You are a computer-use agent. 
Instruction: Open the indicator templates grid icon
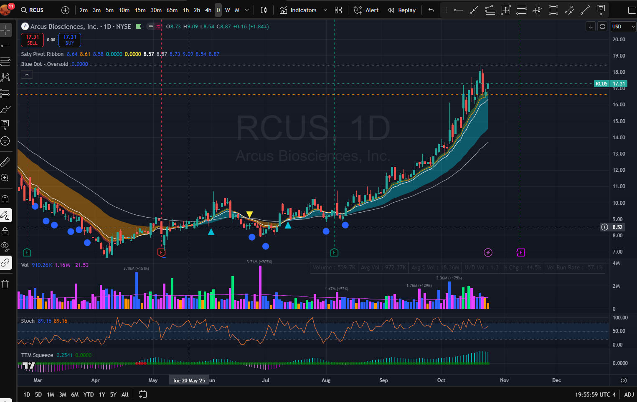pos(338,10)
